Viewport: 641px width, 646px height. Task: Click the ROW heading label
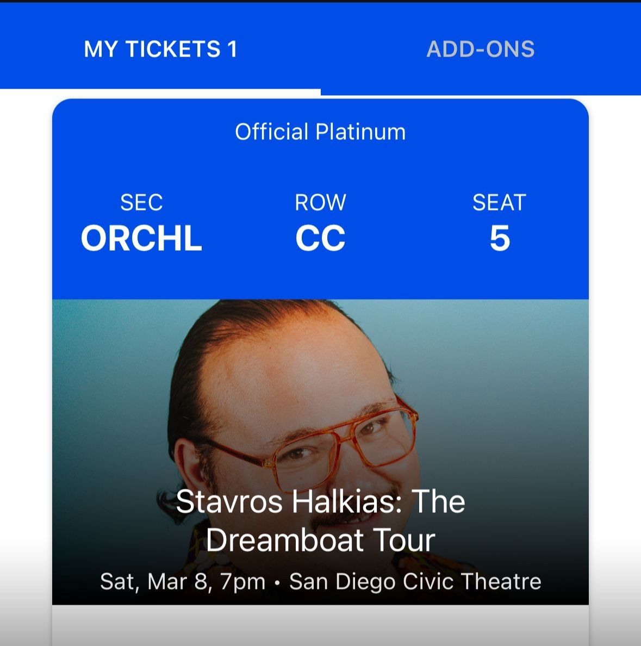(x=320, y=202)
